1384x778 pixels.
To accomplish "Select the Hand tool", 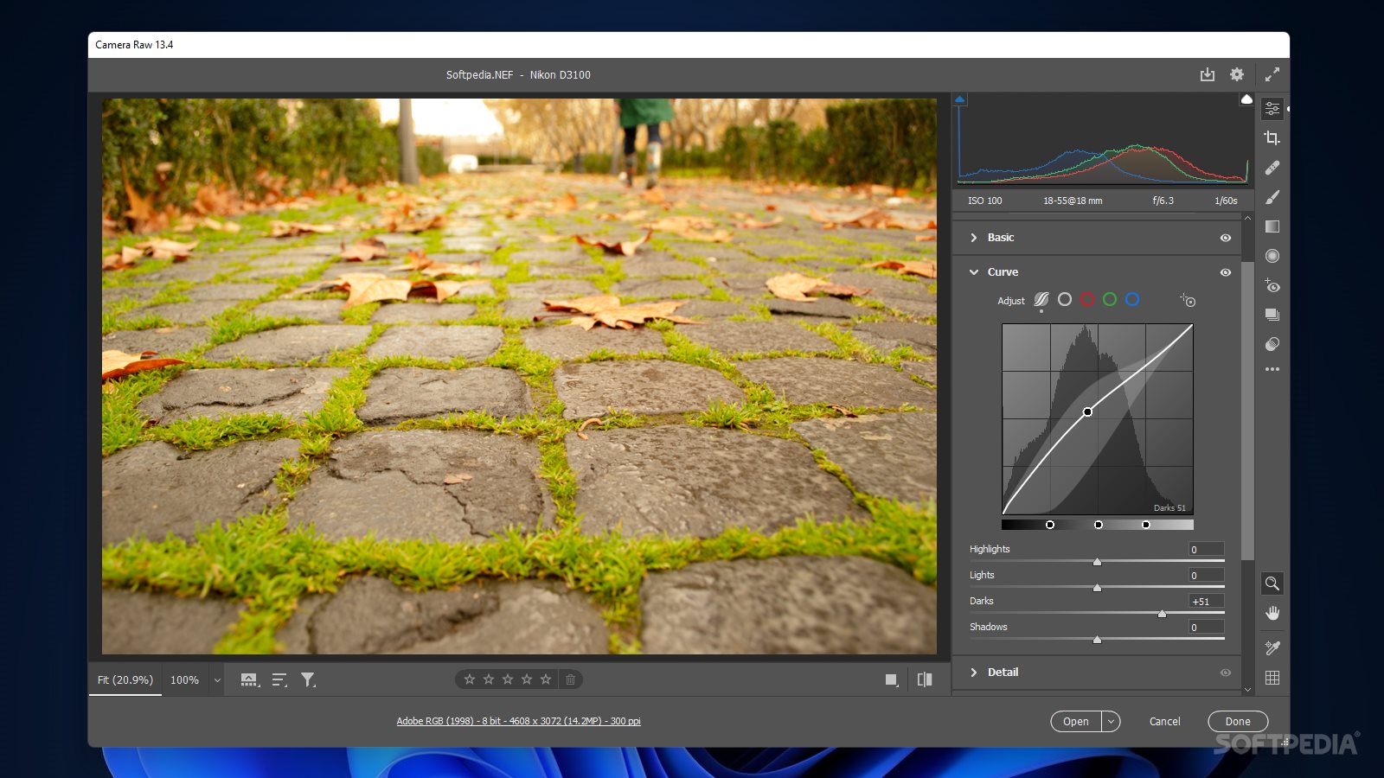I will pyautogui.click(x=1272, y=614).
